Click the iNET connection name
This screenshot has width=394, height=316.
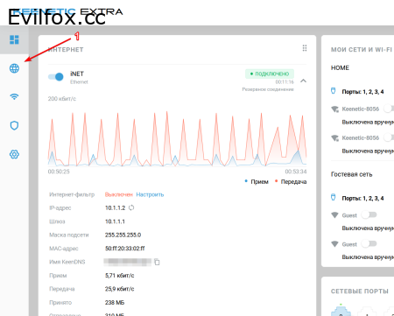[x=77, y=74]
